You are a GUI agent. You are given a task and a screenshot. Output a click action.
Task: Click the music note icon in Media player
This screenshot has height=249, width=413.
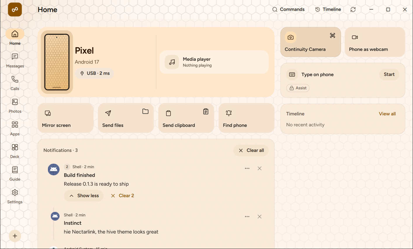(x=172, y=62)
